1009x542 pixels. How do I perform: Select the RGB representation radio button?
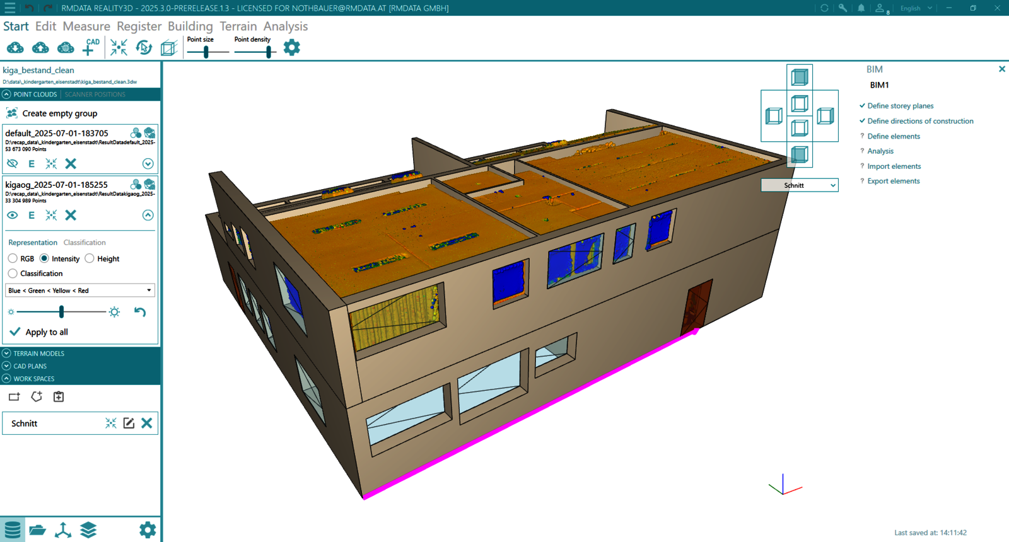[13, 259]
